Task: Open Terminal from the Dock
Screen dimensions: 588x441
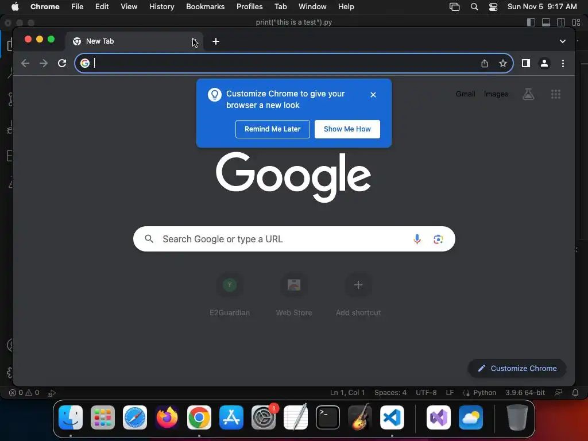Action: point(328,417)
